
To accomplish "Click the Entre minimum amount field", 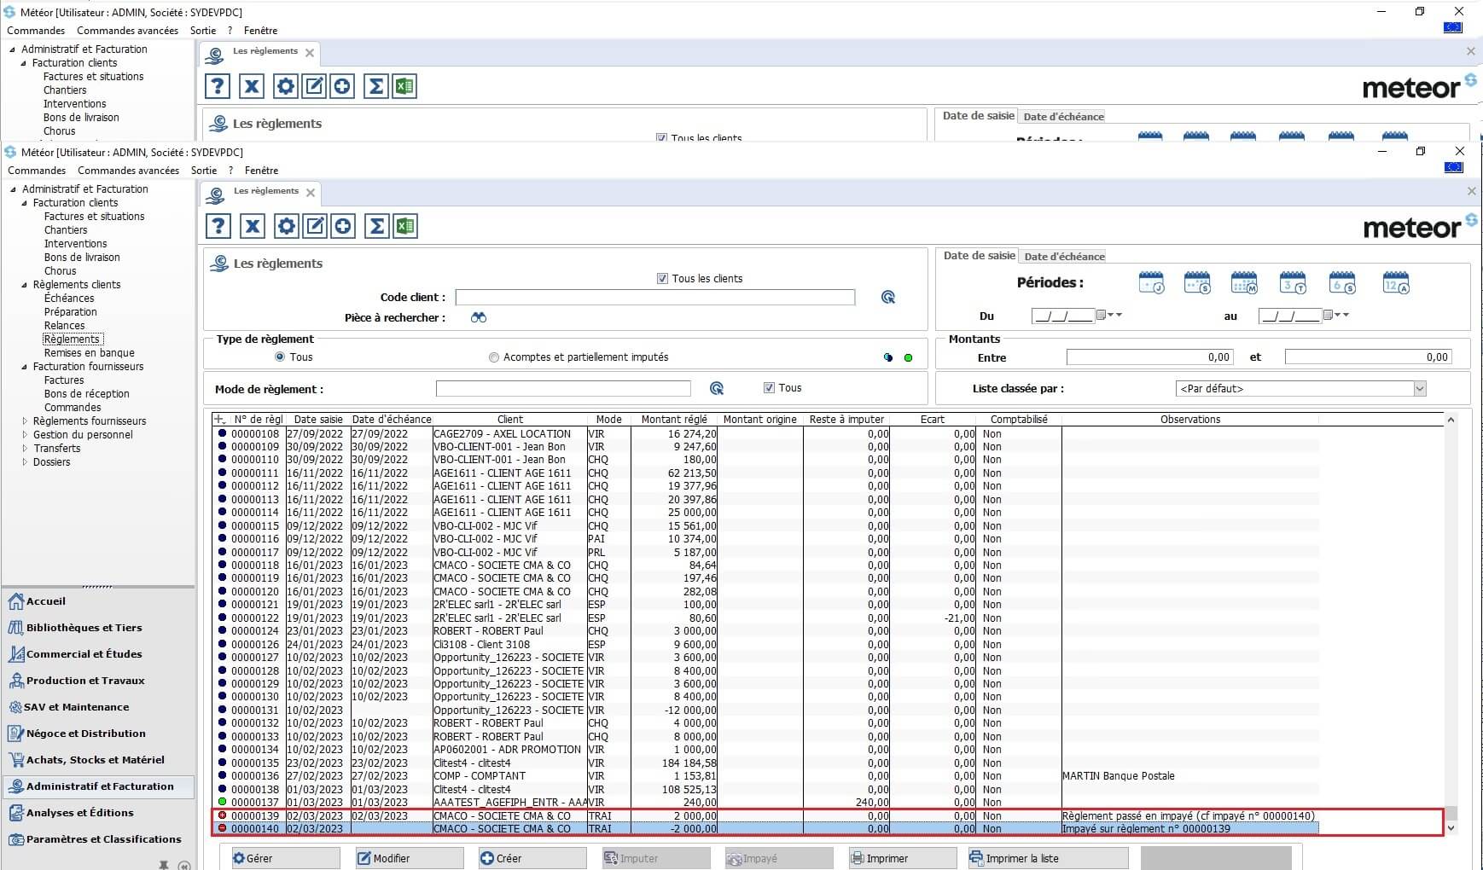I will 1149,357.
